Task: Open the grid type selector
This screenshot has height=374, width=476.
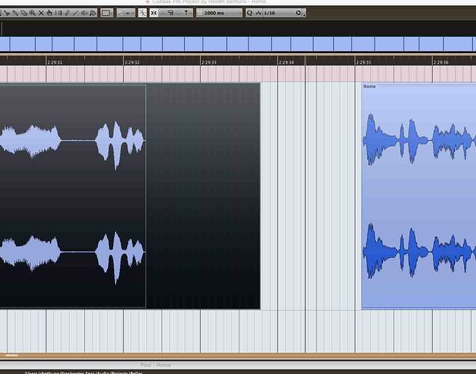Action: tap(186, 13)
